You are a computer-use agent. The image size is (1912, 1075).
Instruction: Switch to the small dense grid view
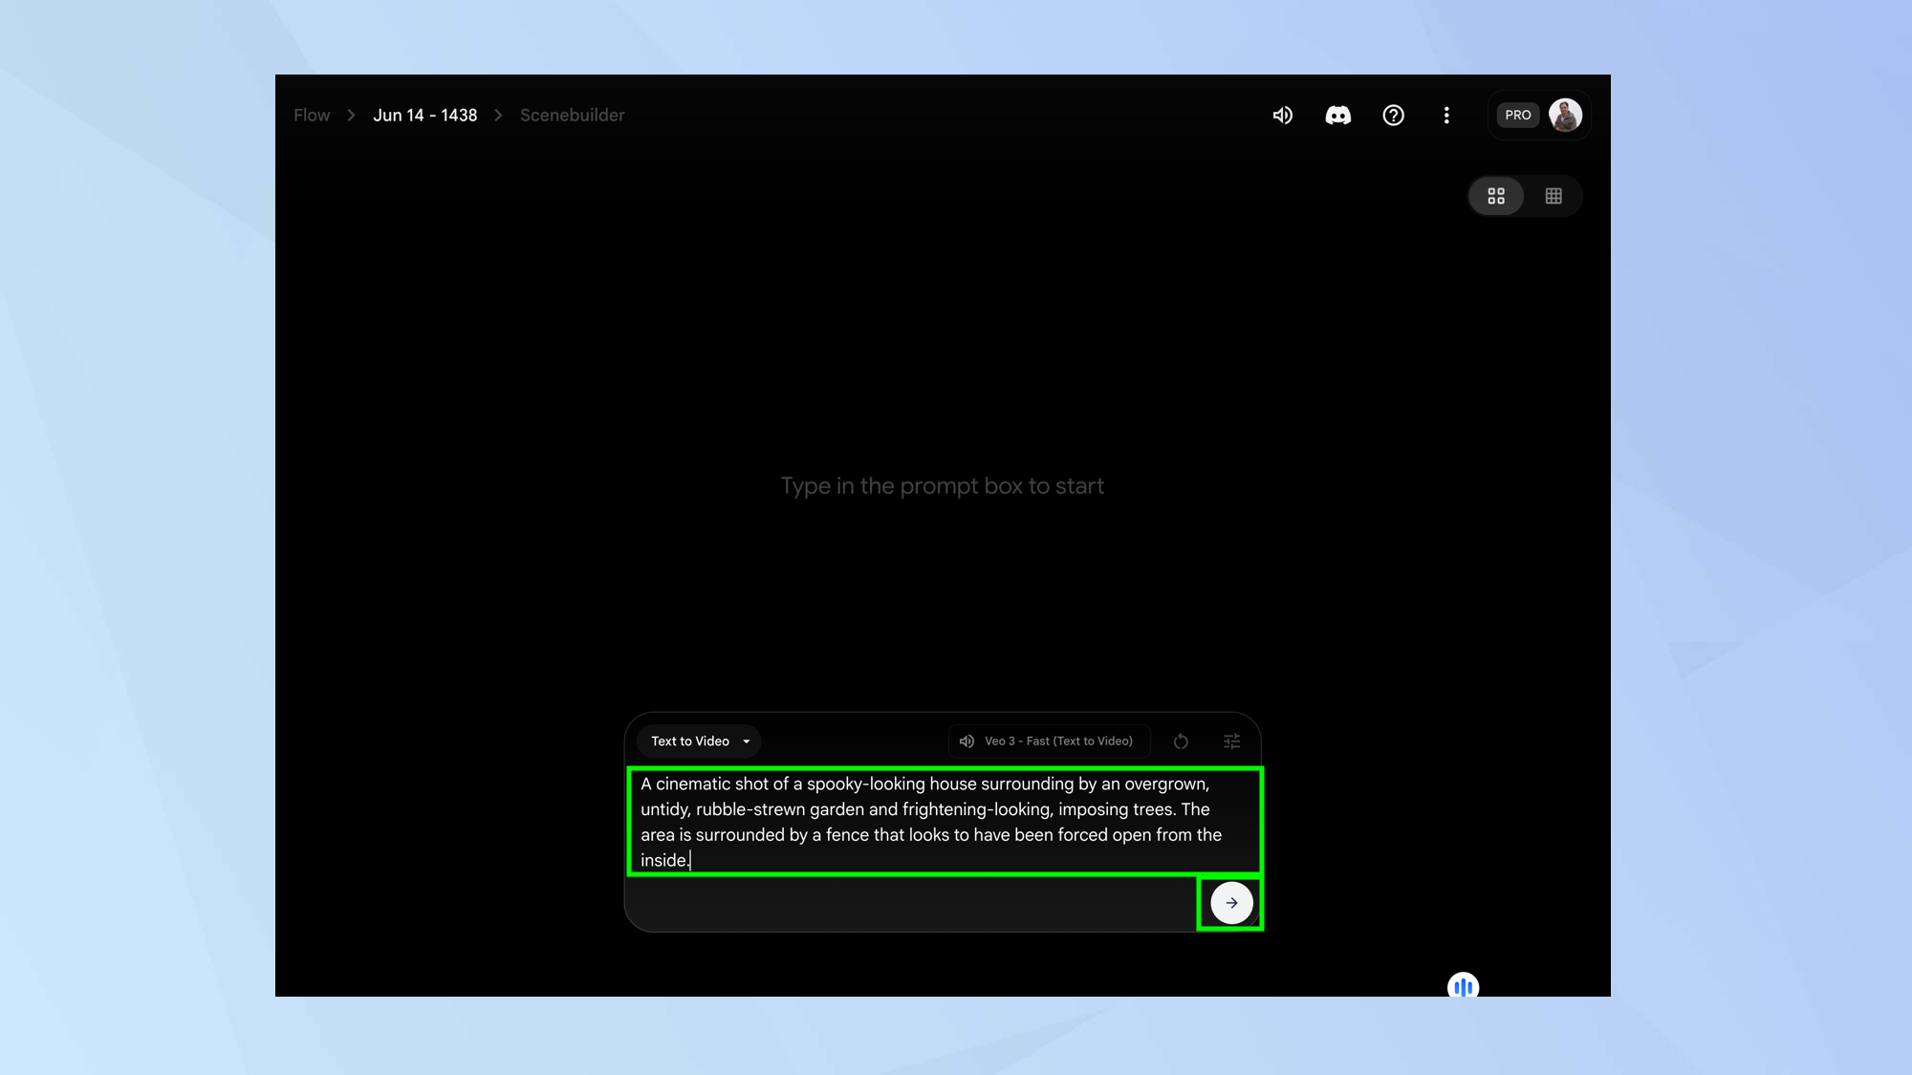1553,196
